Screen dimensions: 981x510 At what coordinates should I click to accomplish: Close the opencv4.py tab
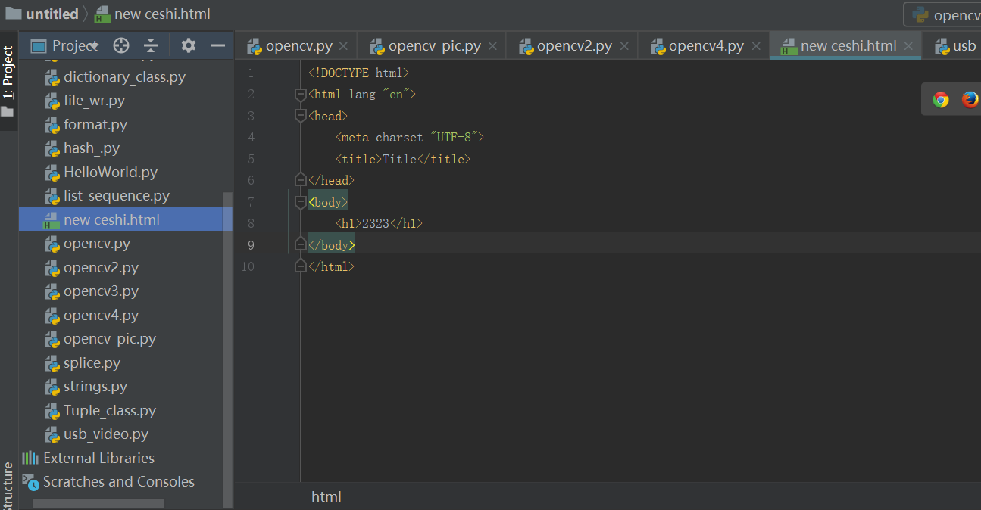pyautogui.click(x=756, y=46)
